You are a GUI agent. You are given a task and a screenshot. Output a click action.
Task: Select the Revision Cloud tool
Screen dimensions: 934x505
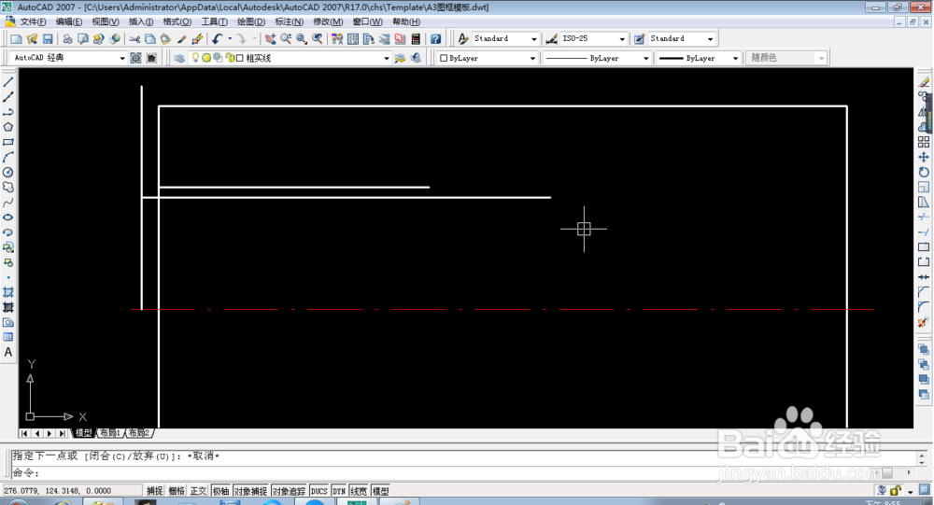coord(8,187)
